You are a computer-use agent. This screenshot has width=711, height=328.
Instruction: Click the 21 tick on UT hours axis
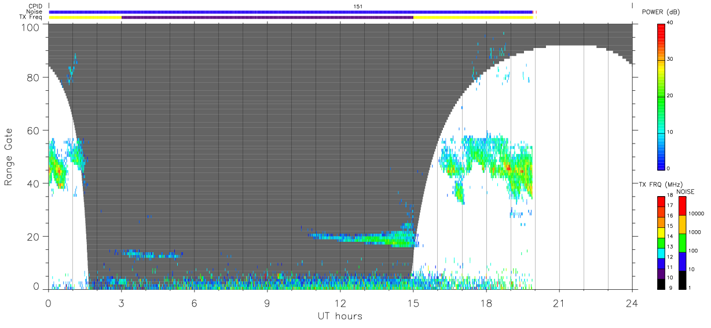coord(559,303)
